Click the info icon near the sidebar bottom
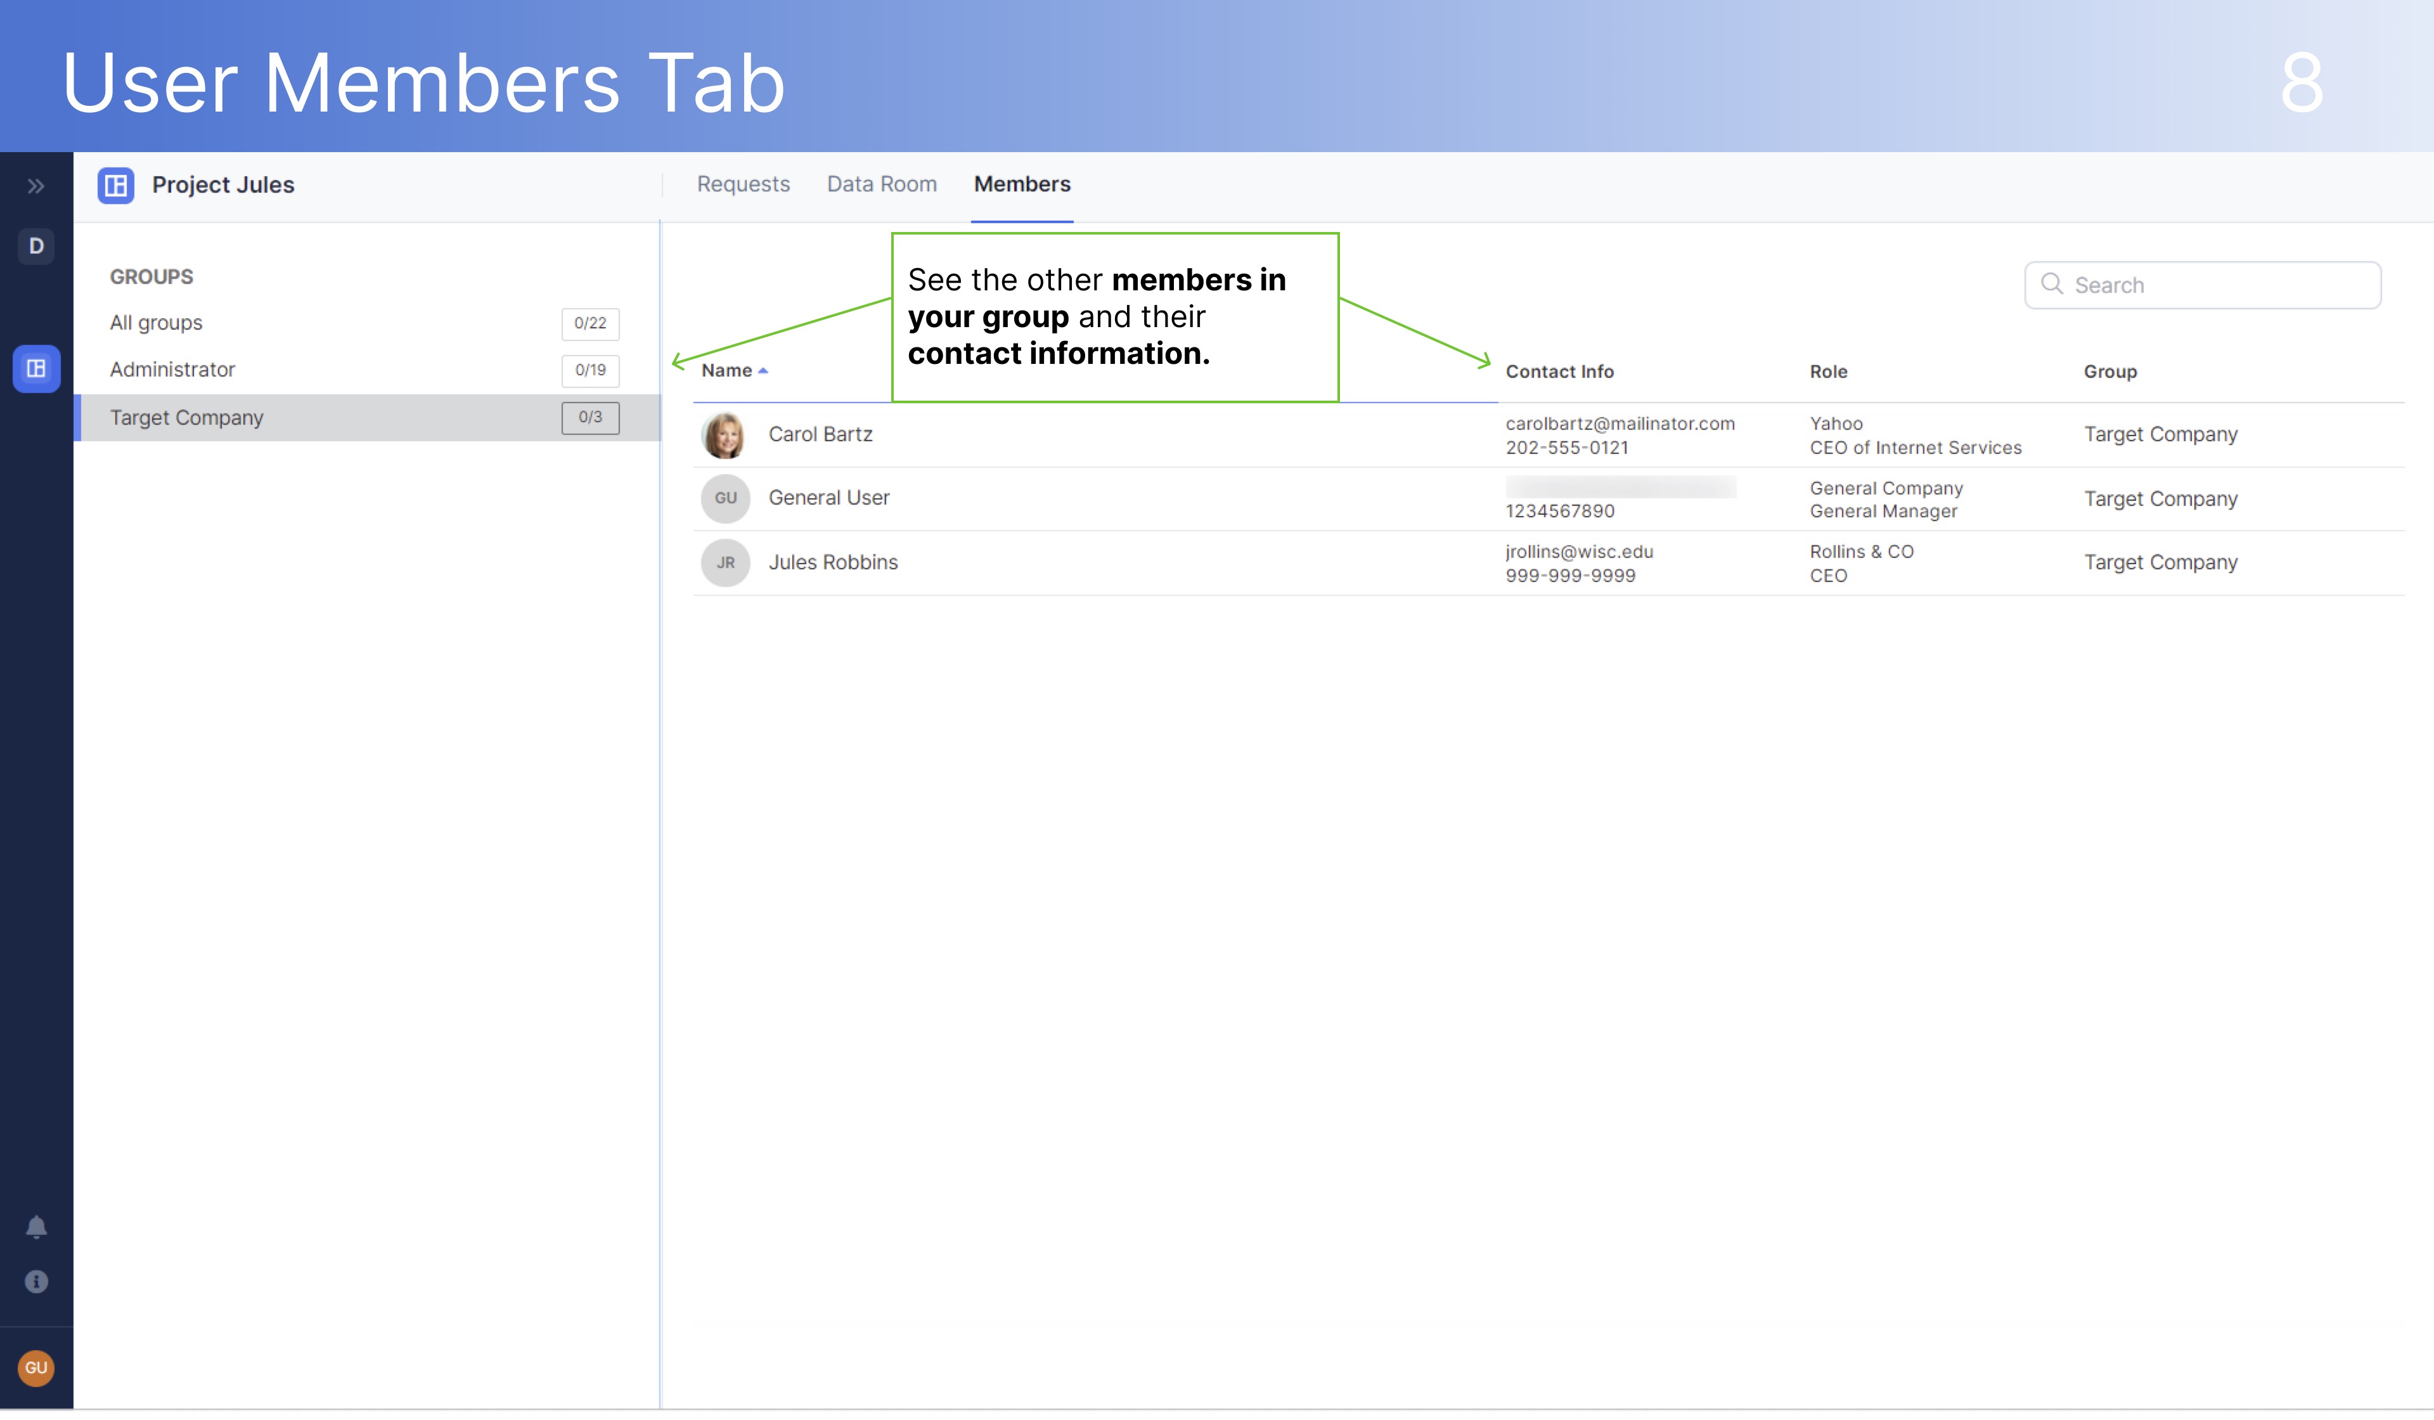2434x1420 pixels. click(x=35, y=1282)
